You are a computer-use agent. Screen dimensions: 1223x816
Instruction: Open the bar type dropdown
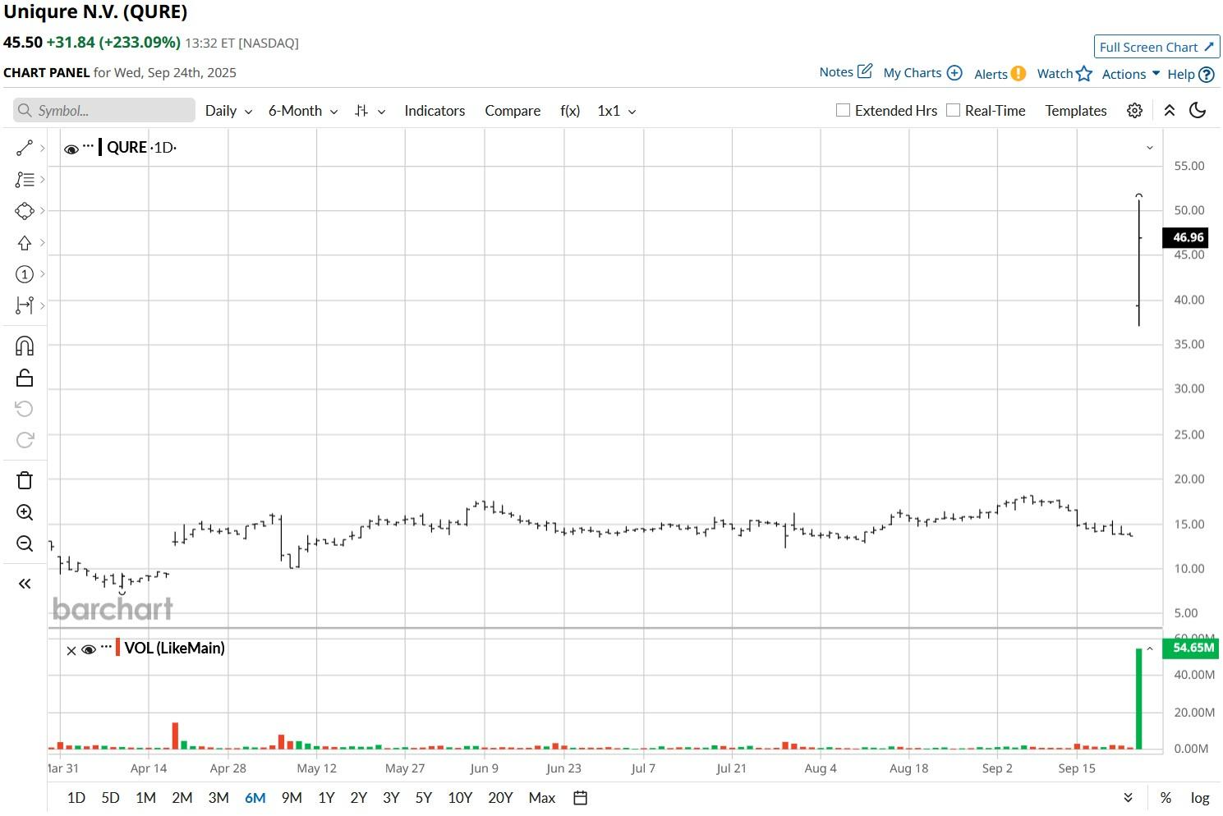coord(370,111)
